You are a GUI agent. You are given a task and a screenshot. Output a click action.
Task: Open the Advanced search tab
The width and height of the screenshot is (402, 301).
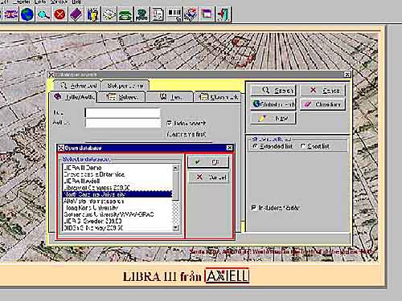click(77, 85)
